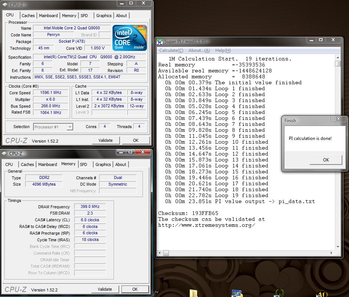
Task: Open About tab in bottom CPU-Z window
Action: click(x=121, y=164)
